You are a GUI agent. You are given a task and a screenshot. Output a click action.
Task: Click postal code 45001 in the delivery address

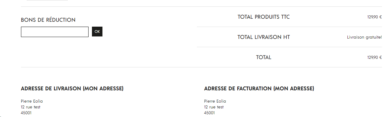tap(26, 113)
